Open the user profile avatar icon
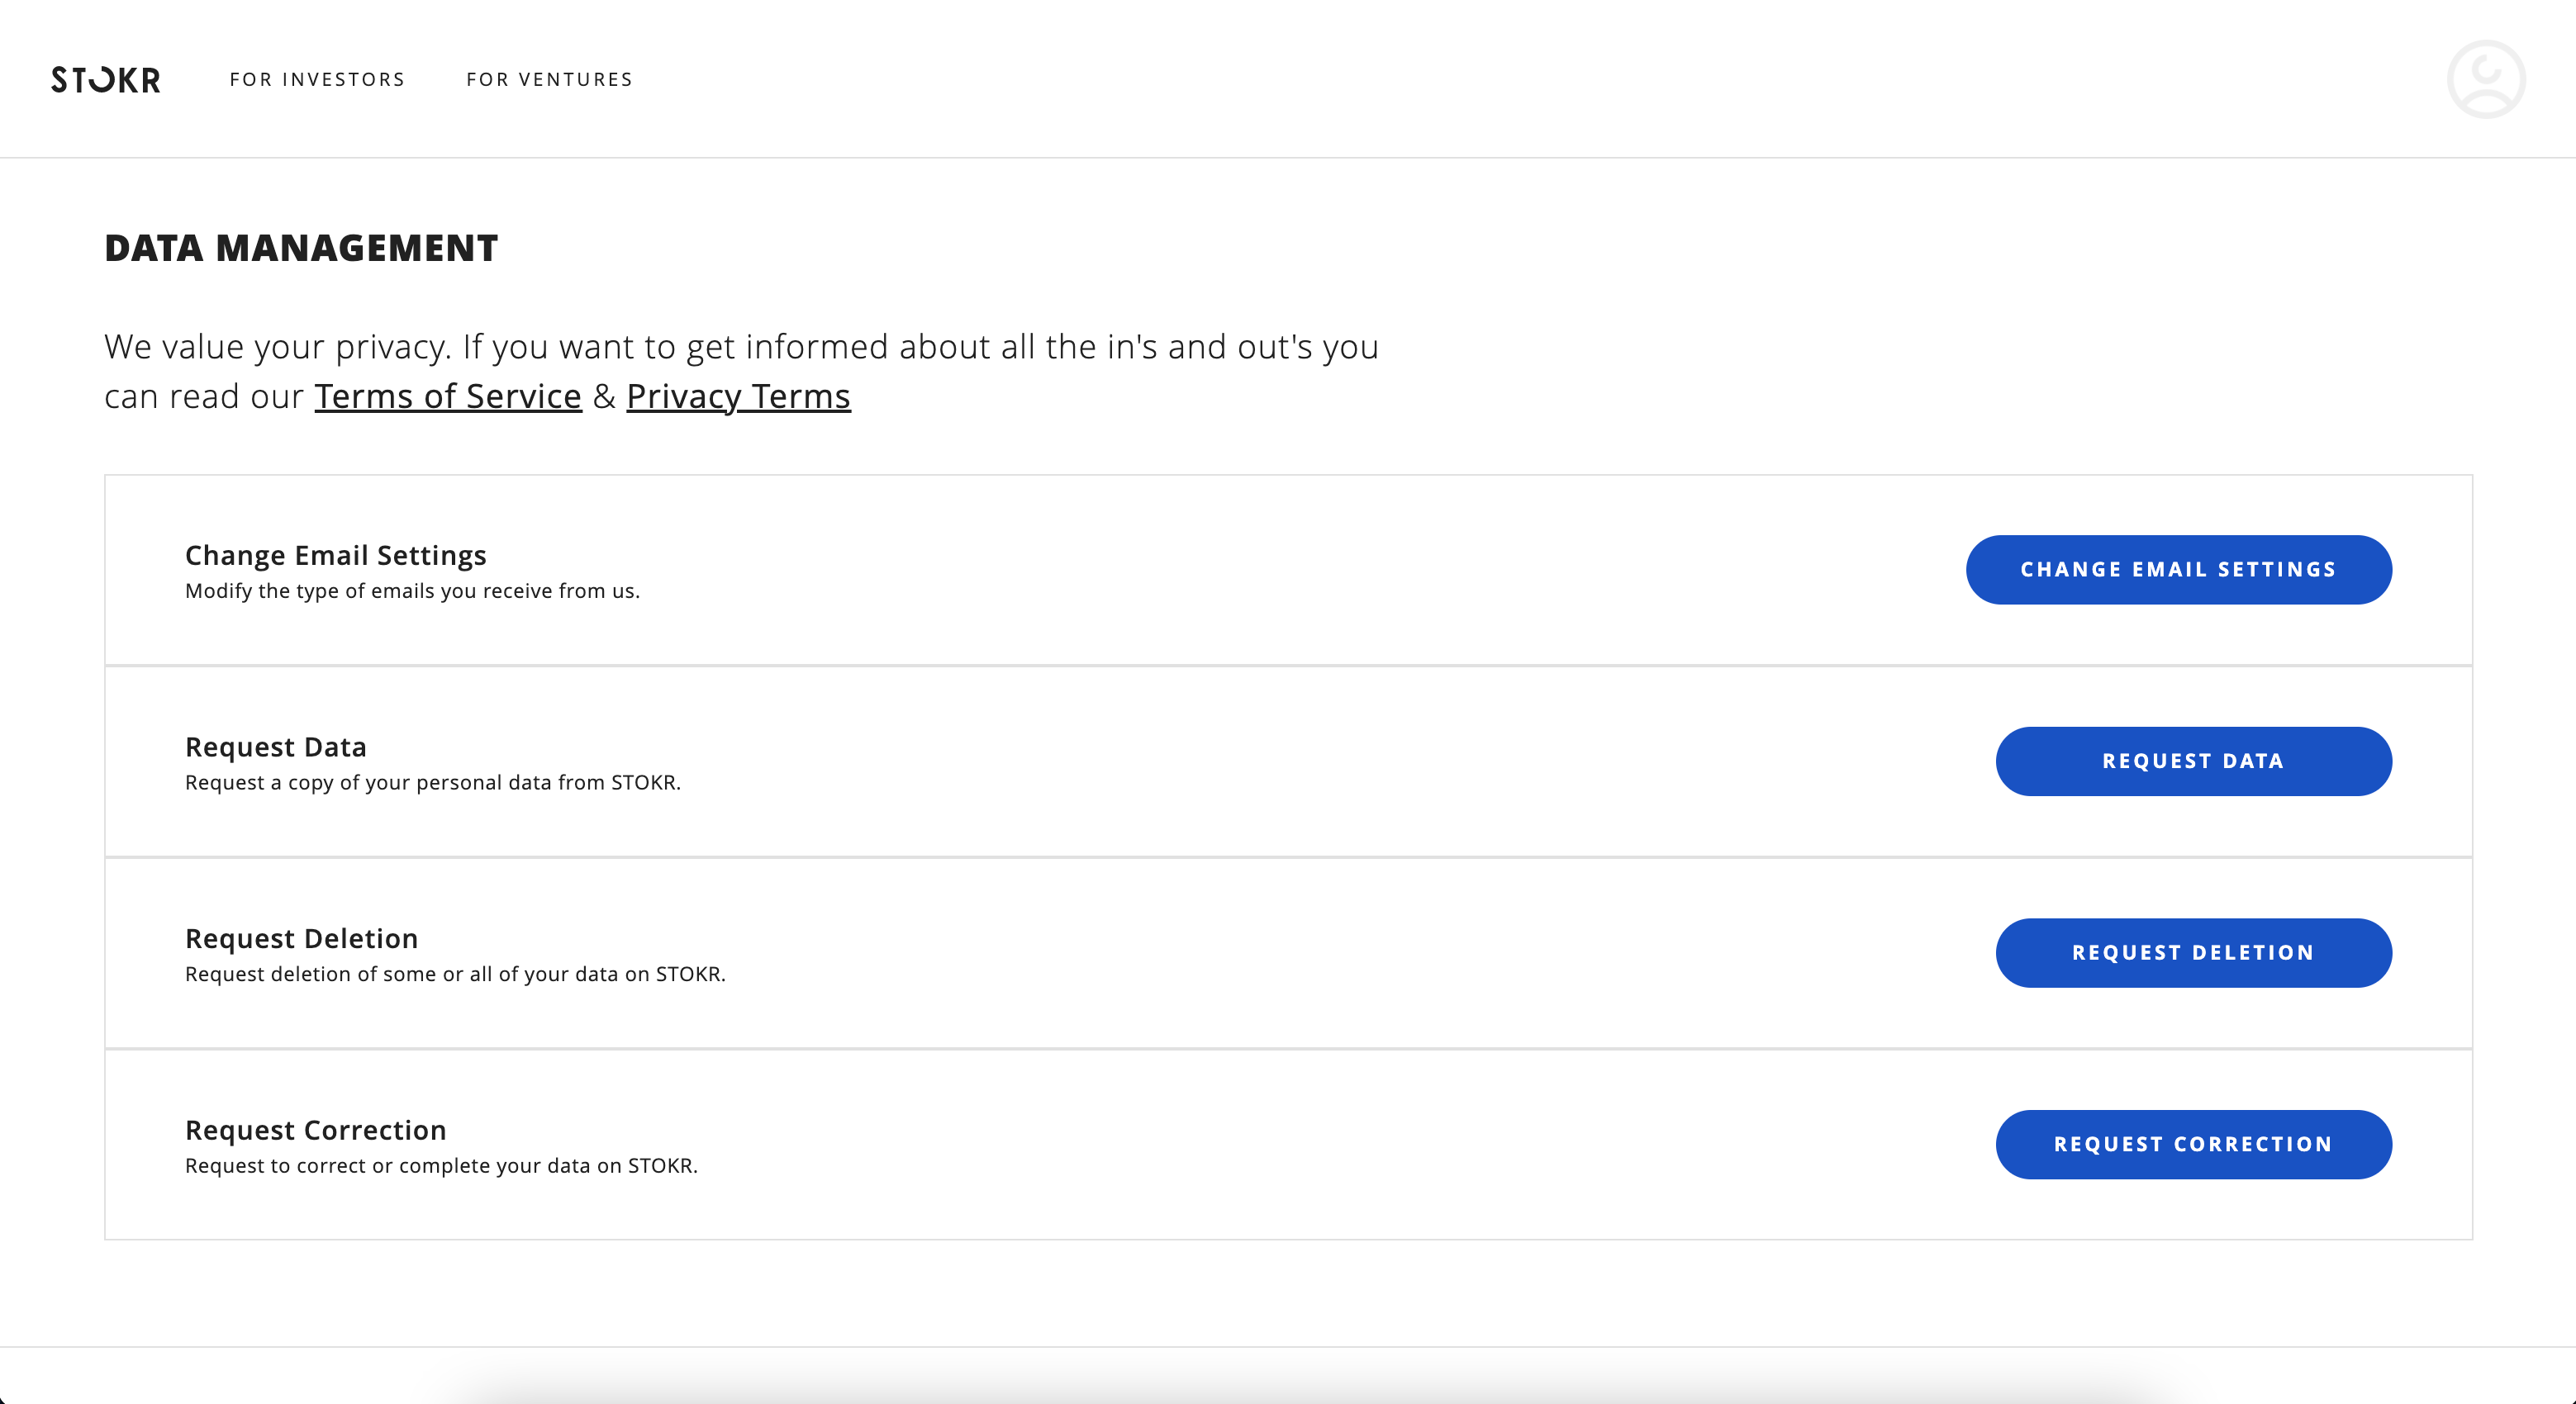 pyautogui.click(x=2486, y=79)
